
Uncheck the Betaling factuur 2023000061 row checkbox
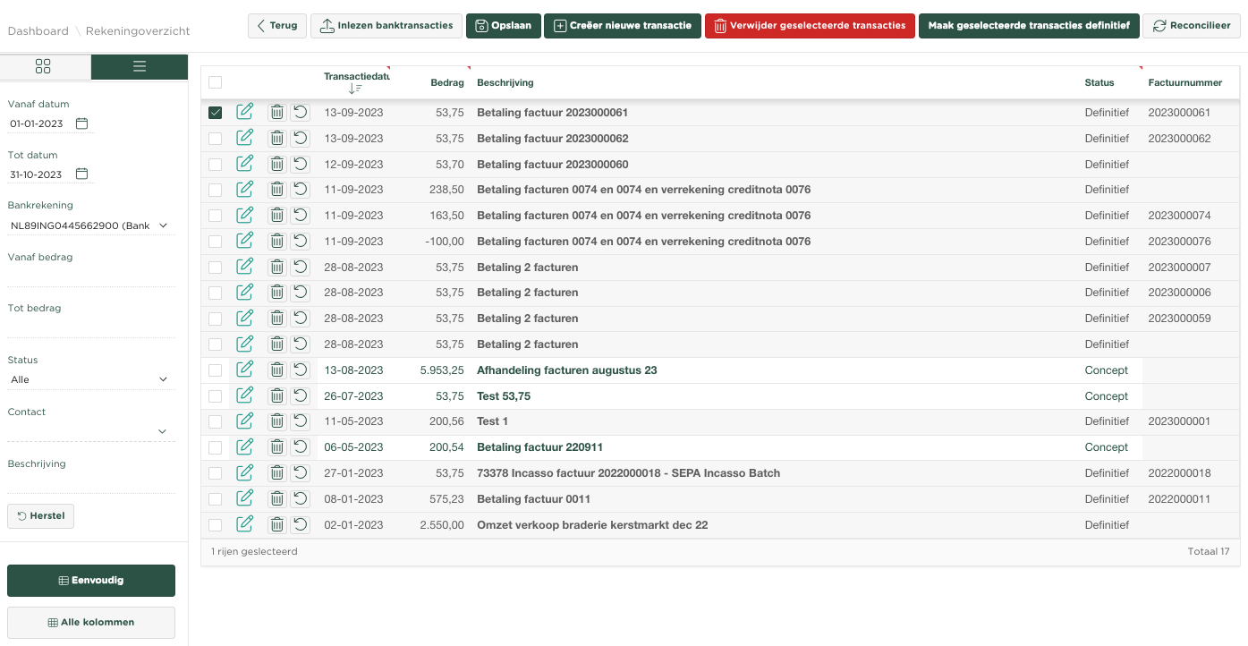215,113
